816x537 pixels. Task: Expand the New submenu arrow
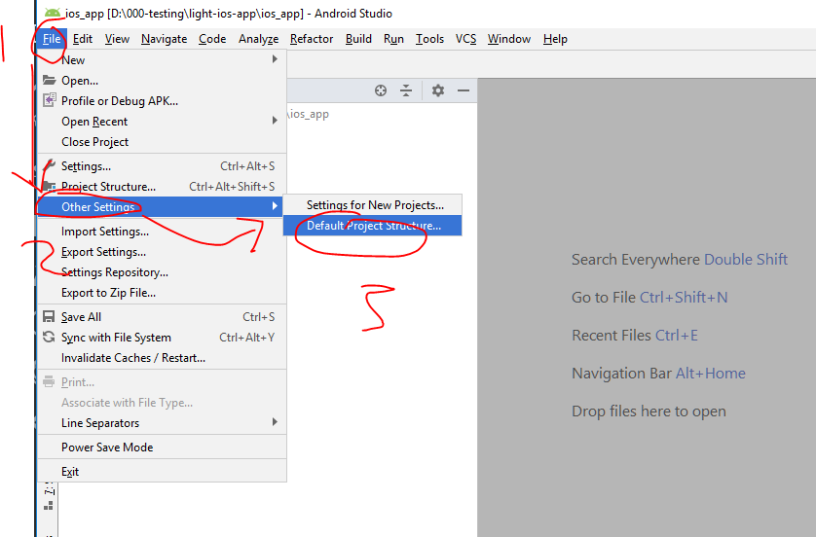click(x=275, y=59)
